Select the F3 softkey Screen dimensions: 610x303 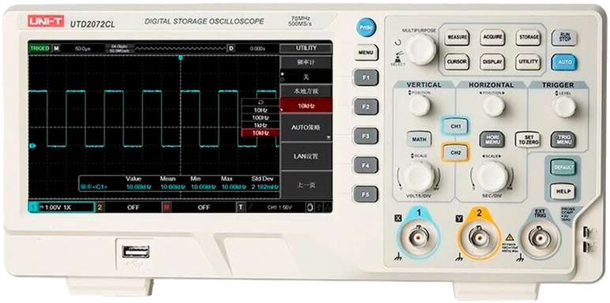366,136
